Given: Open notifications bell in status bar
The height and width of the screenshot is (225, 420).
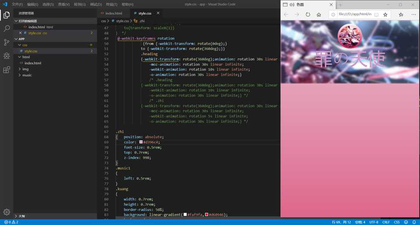Looking at the screenshot, I should (414, 222).
